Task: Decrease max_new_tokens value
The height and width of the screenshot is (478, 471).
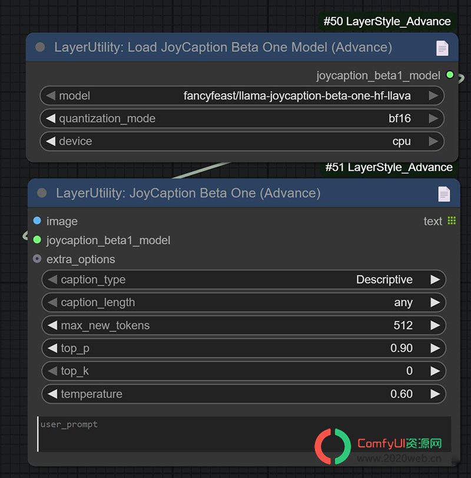Action: (52, 325)
